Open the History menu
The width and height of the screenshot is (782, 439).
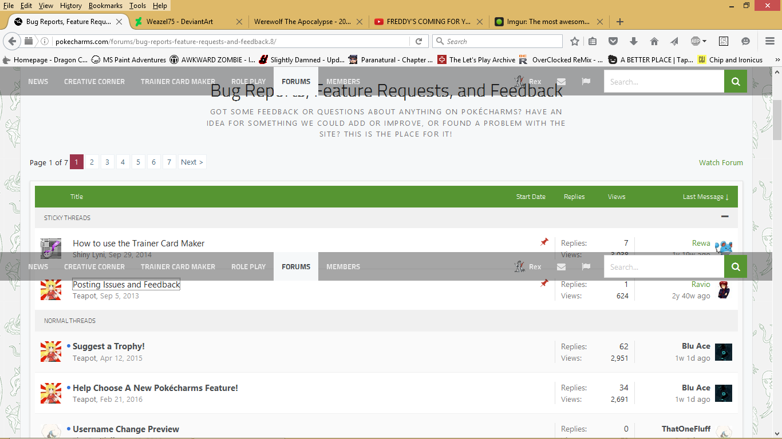(70, 6)
